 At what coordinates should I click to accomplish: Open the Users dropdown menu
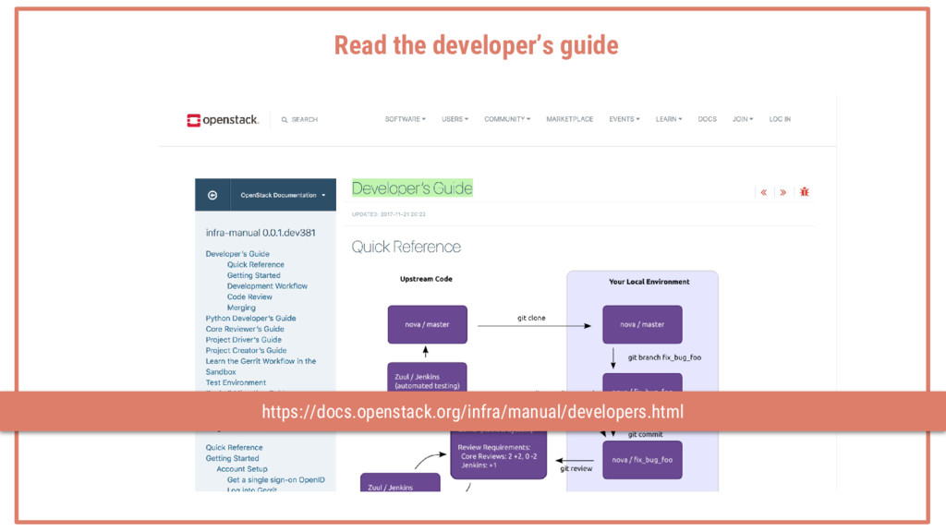tap(455, 119)
